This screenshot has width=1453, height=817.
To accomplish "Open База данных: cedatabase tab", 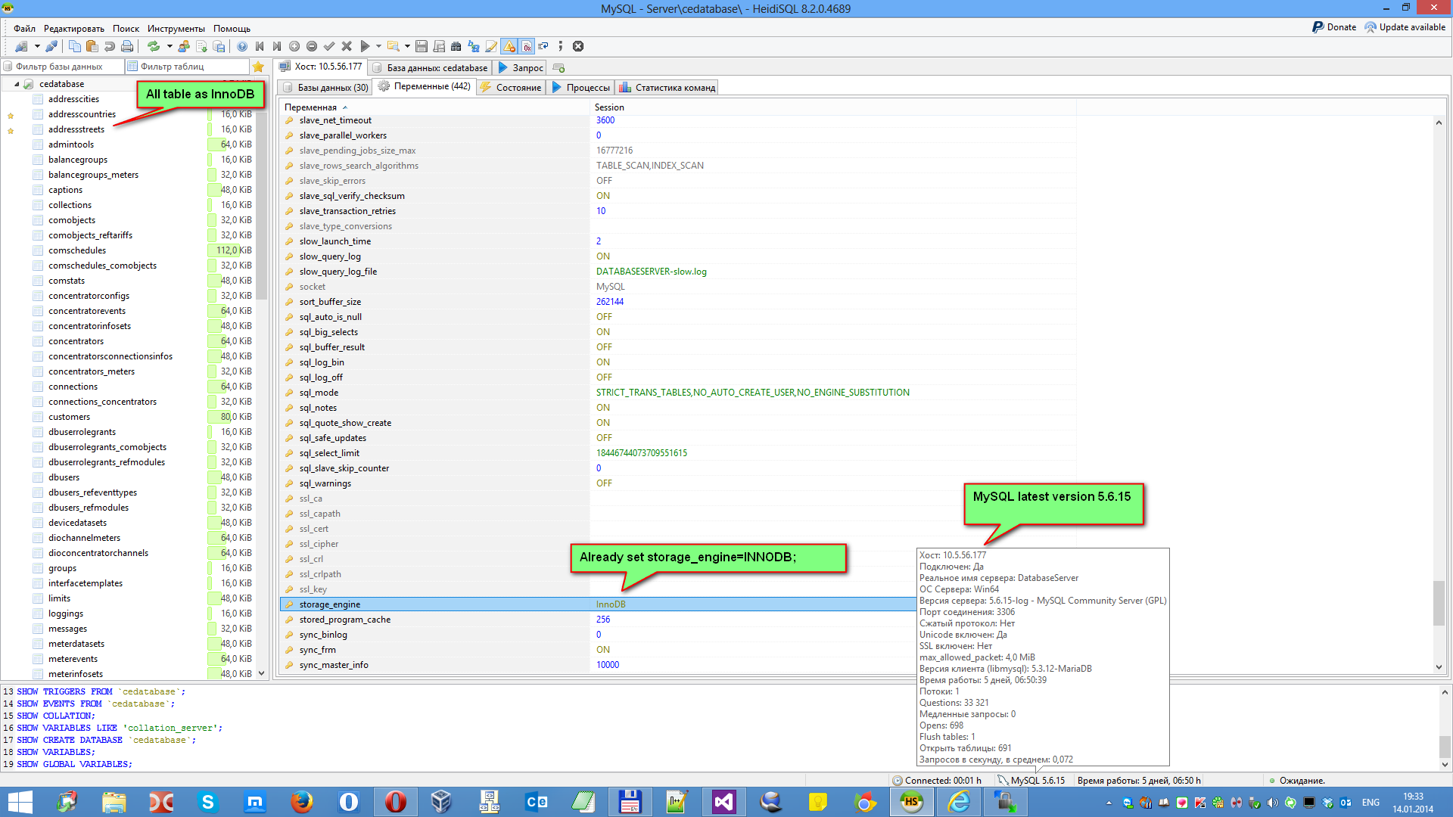I will (430, 67).
